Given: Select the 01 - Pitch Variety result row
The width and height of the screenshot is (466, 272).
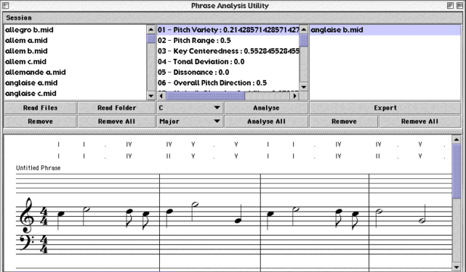Looking at the screenshot, I should [x=228, y=30].
